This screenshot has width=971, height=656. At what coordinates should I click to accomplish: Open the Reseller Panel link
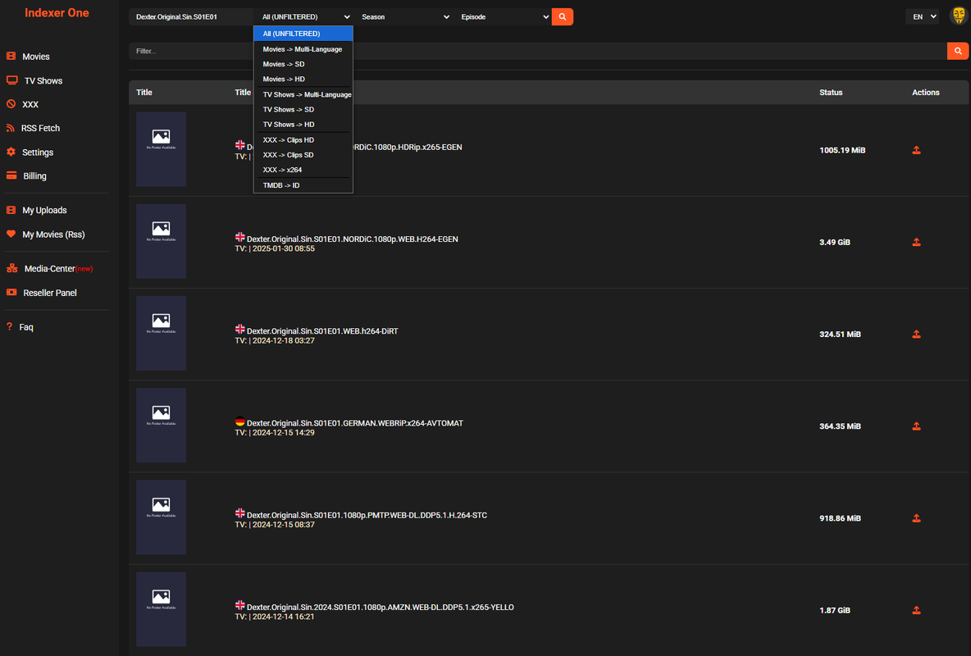tap(49, 293)
